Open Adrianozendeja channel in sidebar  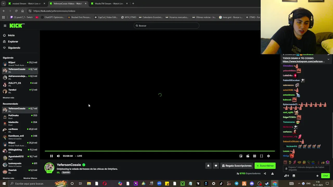pos(20,77)
